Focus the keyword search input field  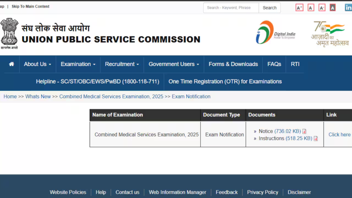click(x=231, y=8)
